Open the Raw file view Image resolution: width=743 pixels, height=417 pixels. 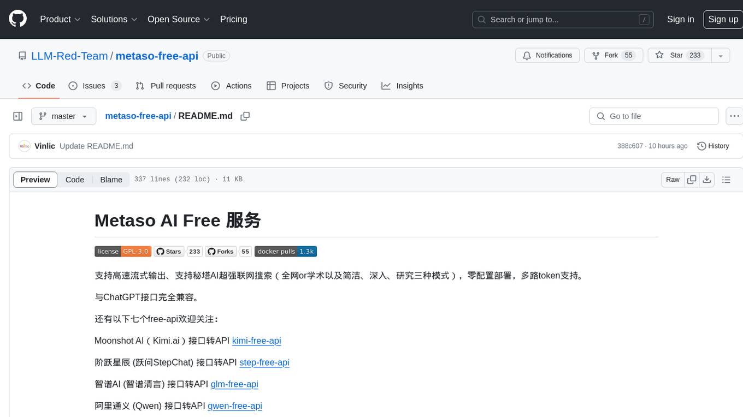coord(673,180)
